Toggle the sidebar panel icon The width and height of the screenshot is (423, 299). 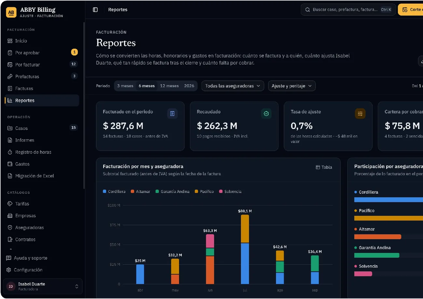tap(95, 10)
